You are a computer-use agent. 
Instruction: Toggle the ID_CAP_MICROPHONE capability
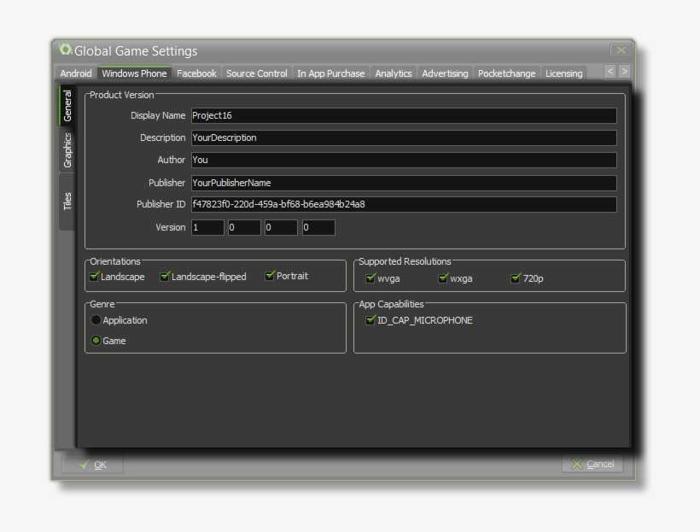coord(370,320)
